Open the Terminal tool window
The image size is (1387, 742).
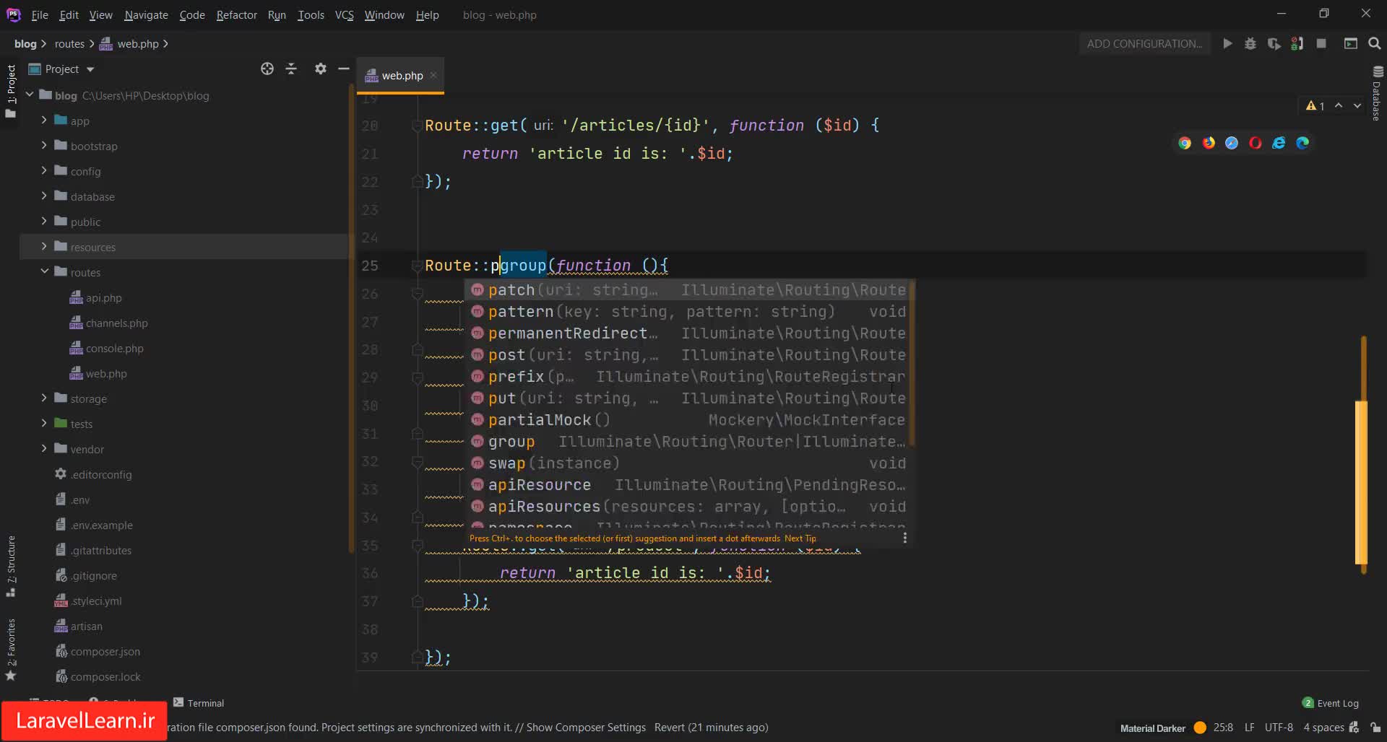click(x=199, y=703)
